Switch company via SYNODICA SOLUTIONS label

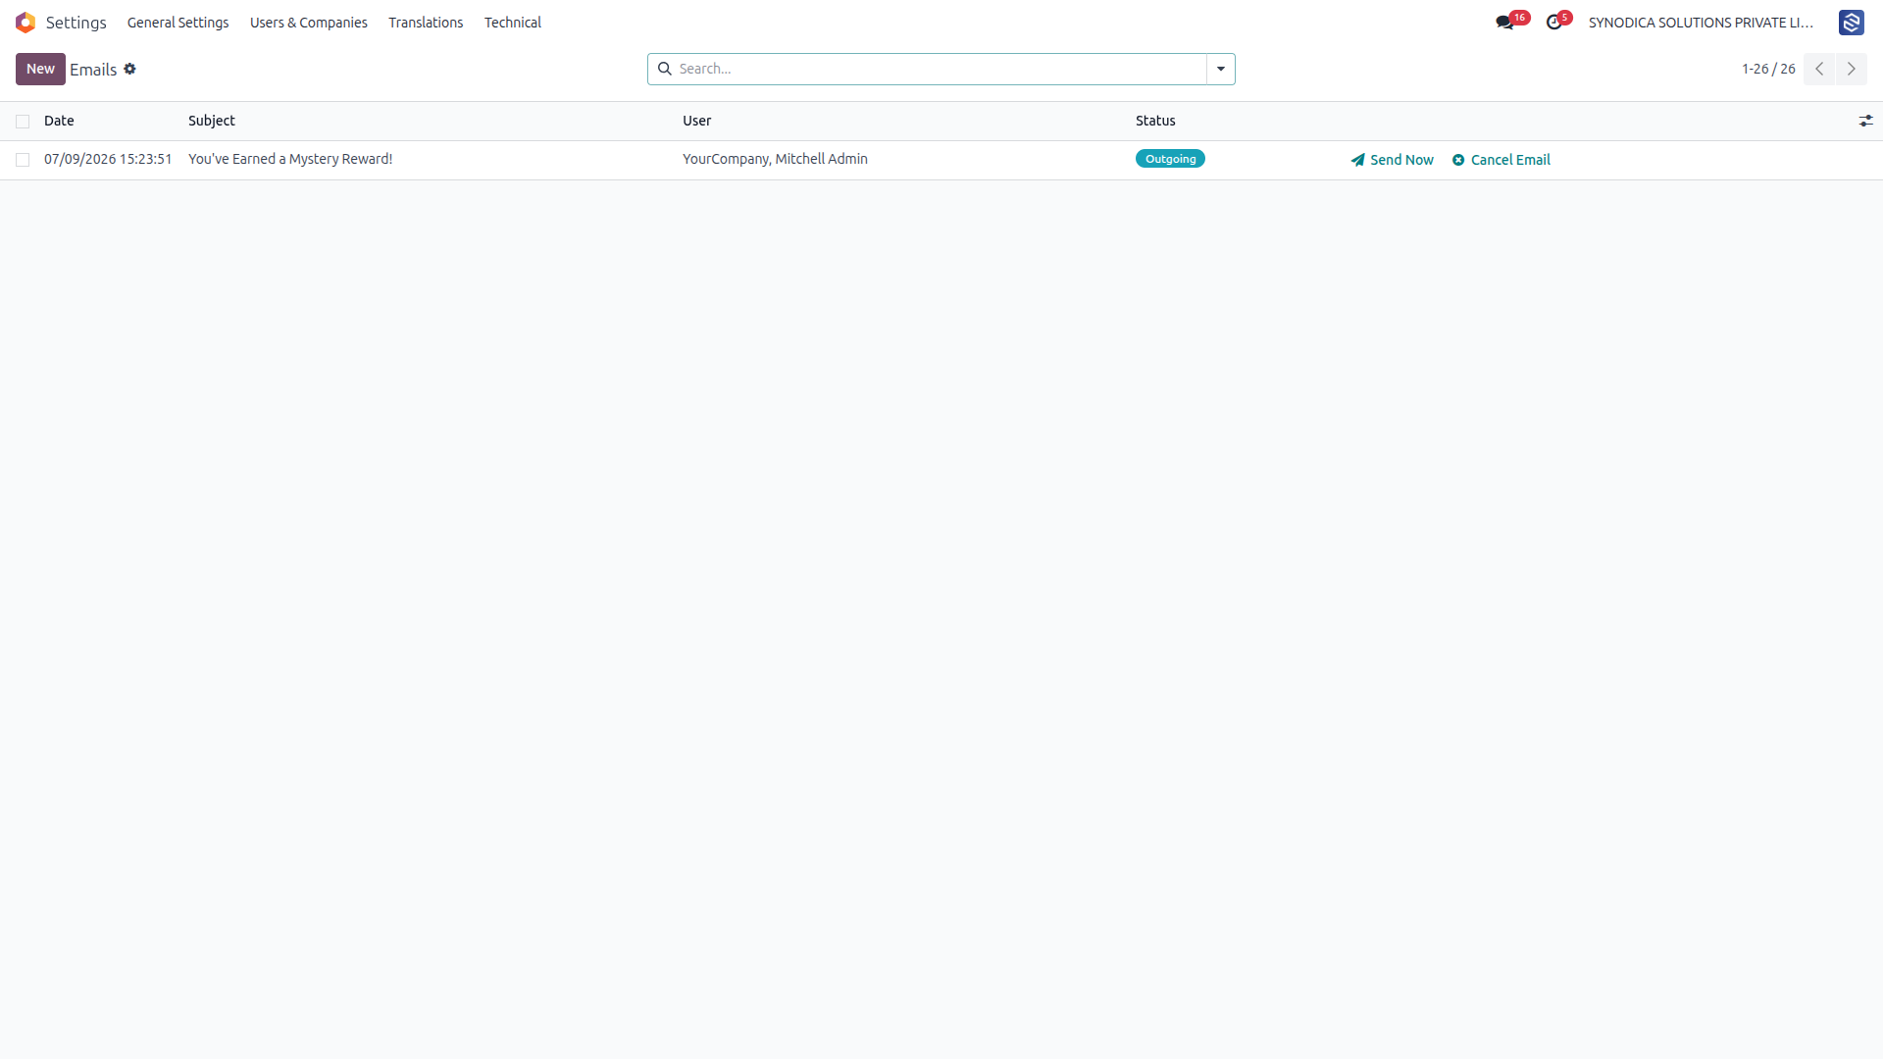pos(1701,23)
